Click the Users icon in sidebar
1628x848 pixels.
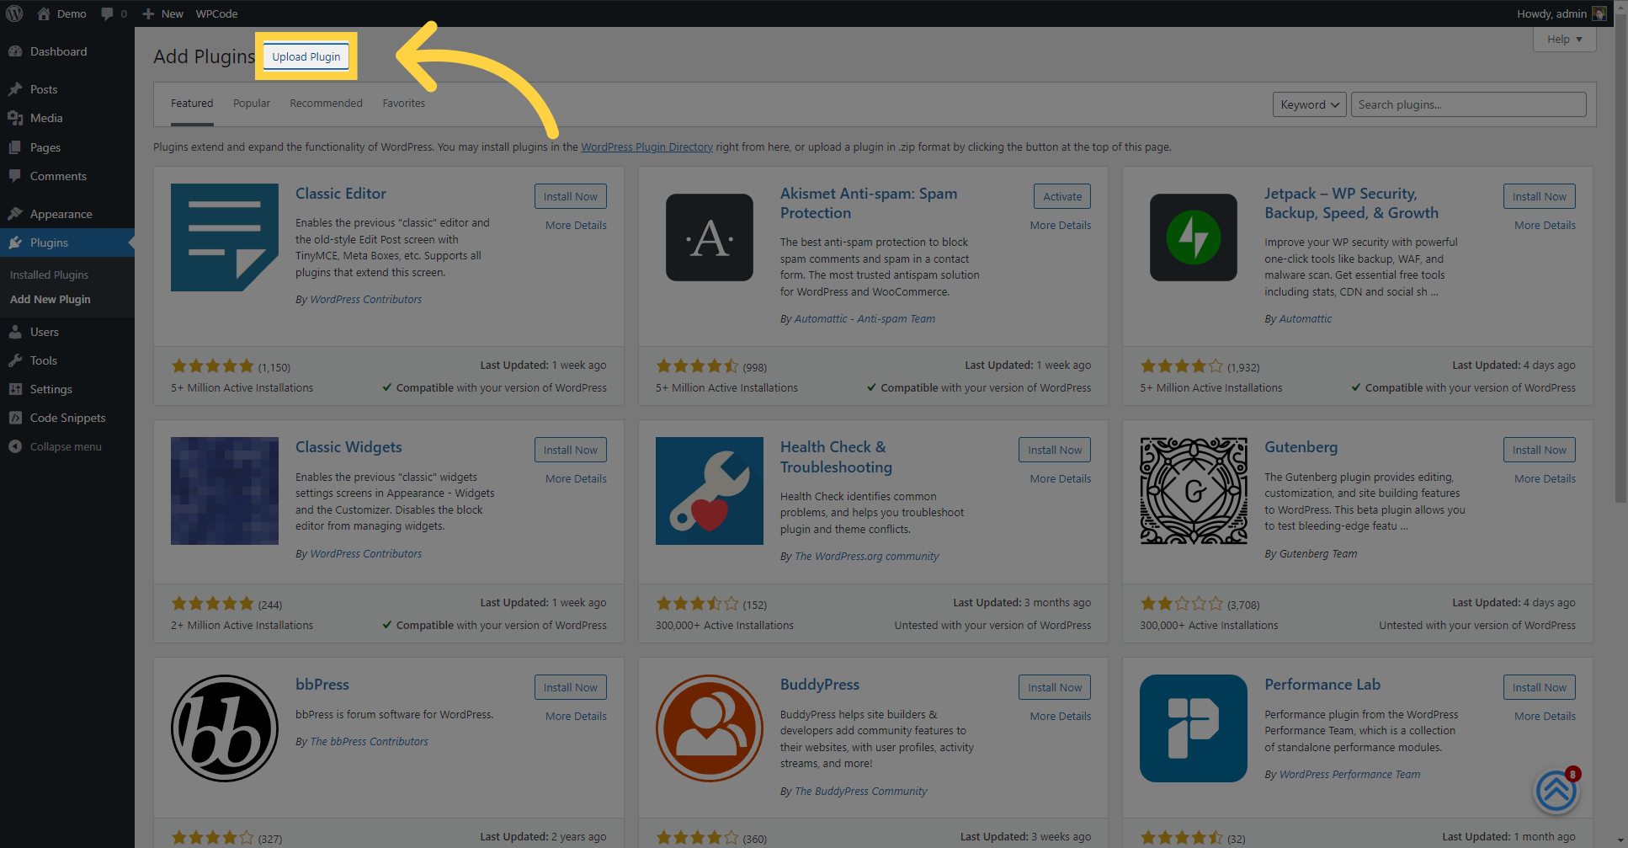[15, 332]
